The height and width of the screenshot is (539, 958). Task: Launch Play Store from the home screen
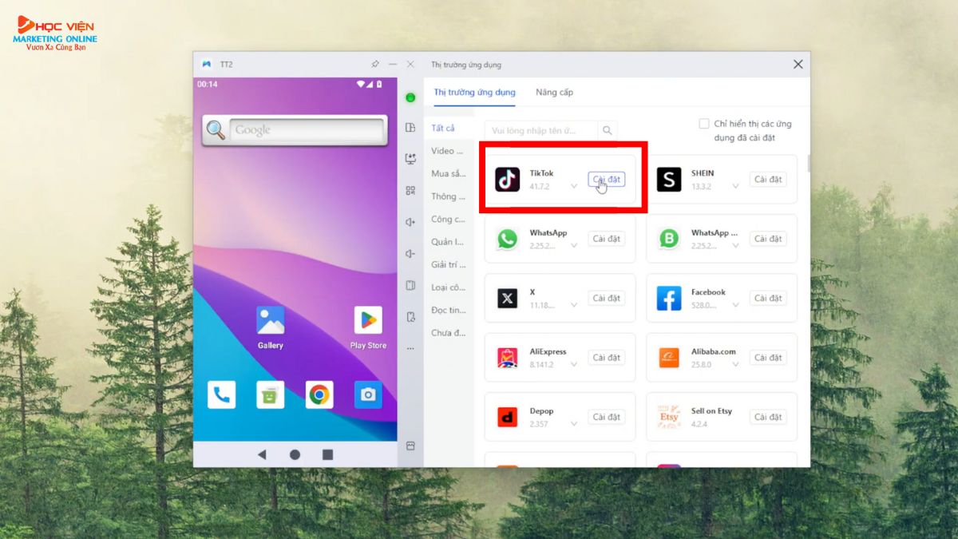point(368,321)
